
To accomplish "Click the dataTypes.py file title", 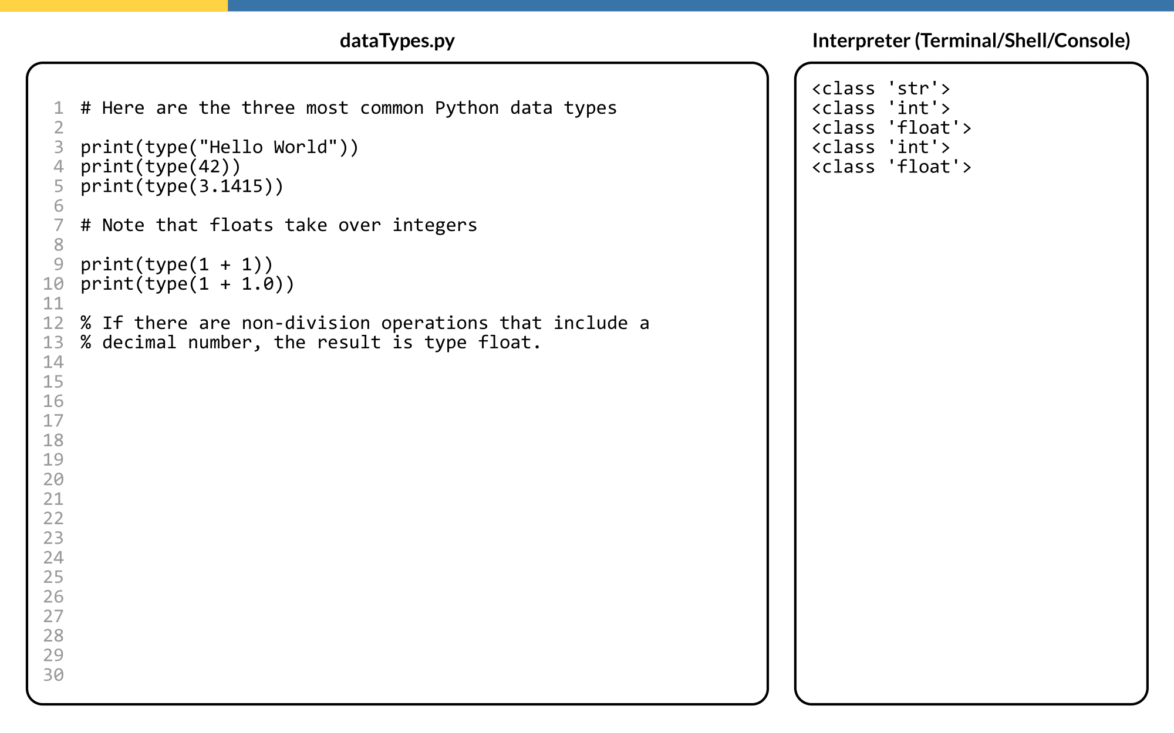I will coord(397,40).
